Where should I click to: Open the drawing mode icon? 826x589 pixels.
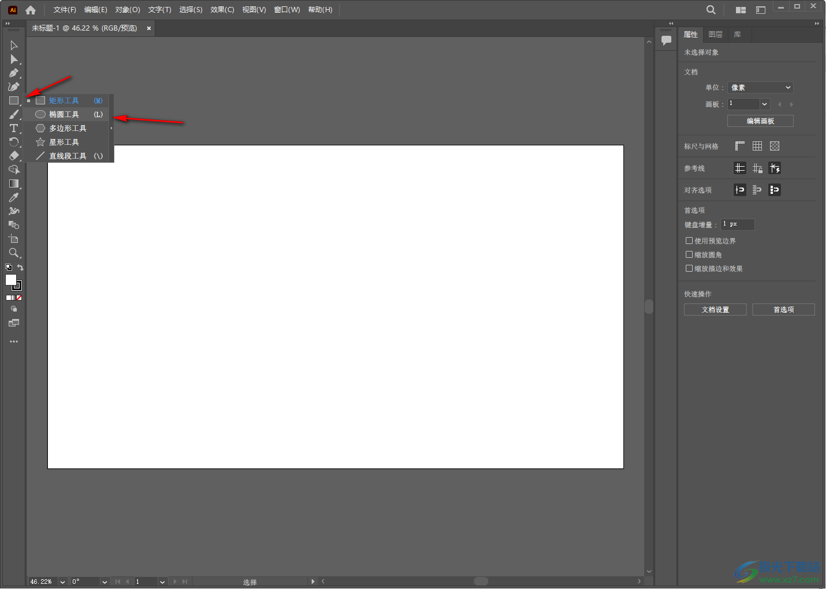click(x=14, y=309)
